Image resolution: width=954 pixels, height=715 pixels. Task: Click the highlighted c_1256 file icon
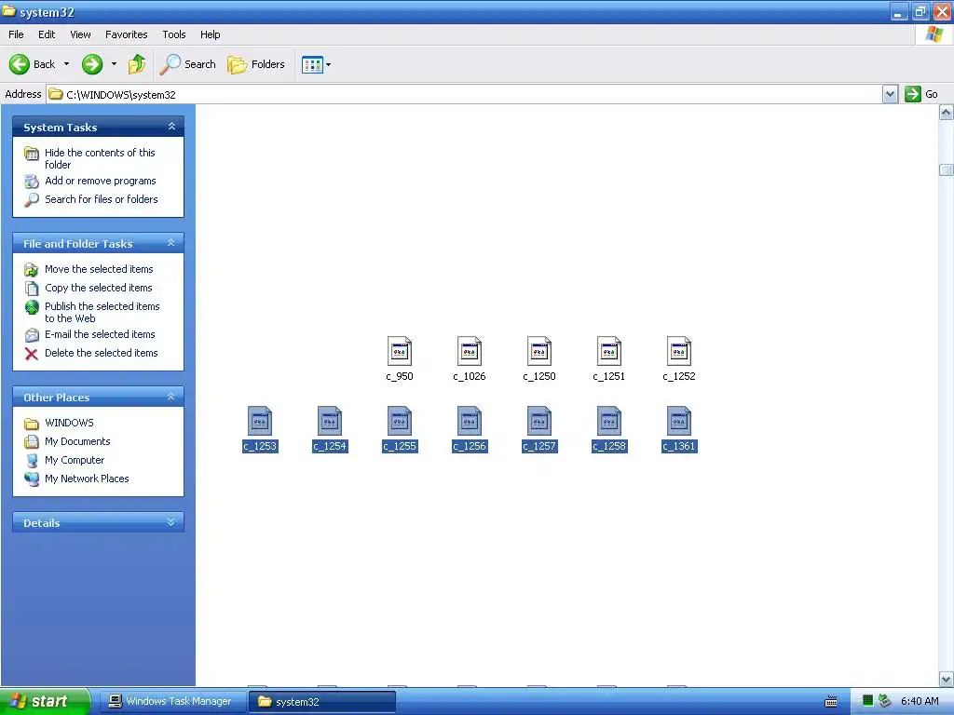[470, 422]
